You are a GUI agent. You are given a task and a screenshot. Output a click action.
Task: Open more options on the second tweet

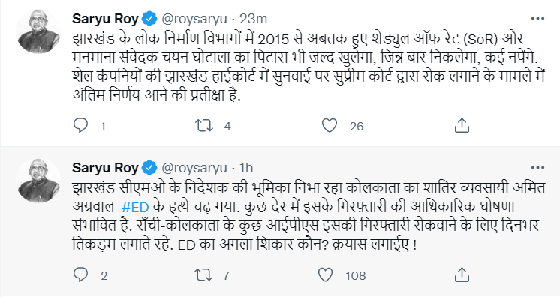[x=537, y=168]
